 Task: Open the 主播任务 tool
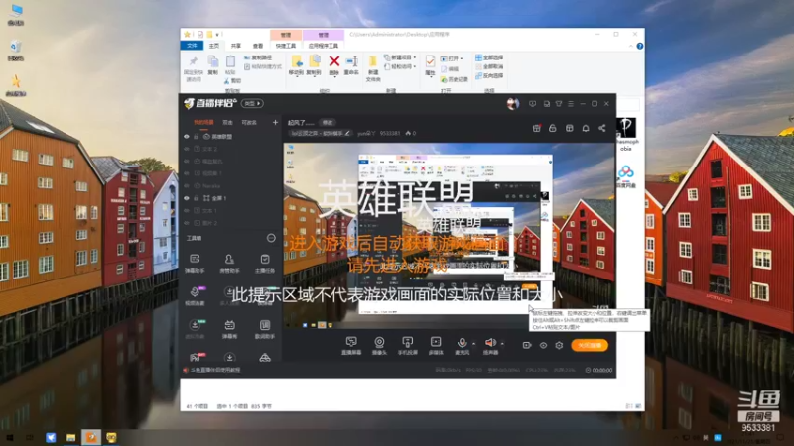point(265,264)
